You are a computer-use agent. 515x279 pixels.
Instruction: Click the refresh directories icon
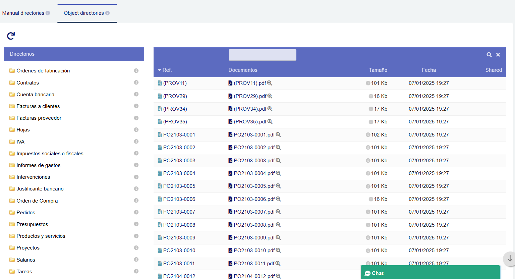11,36
